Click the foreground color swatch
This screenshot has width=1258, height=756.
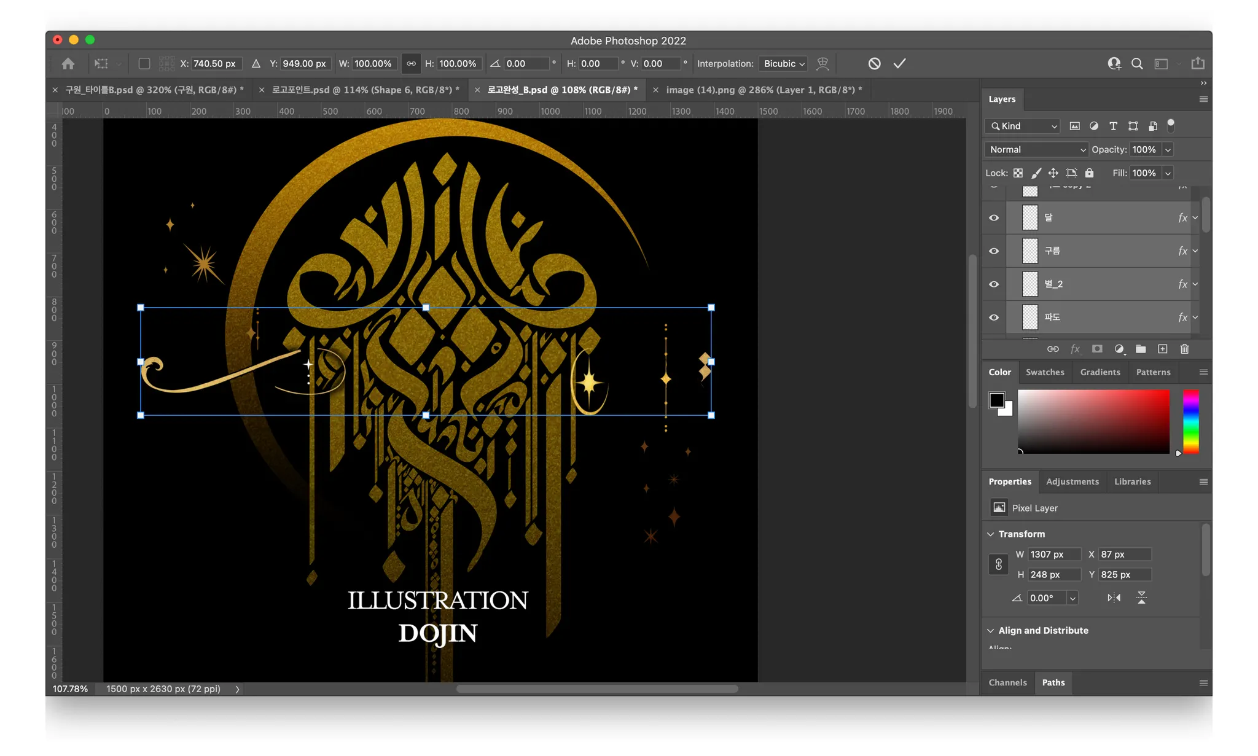click(x=996, y=400)
